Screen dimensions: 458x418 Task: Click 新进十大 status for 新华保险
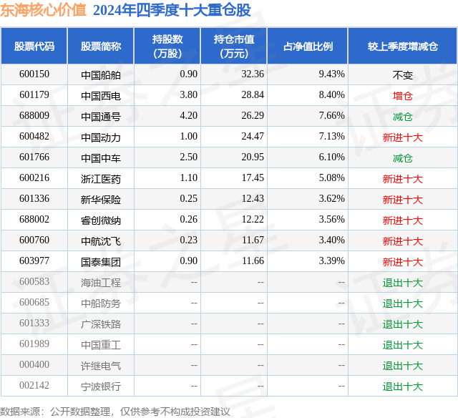[x=403, y=200]
